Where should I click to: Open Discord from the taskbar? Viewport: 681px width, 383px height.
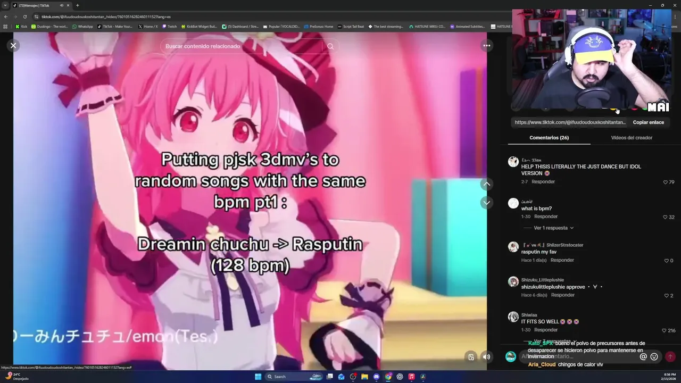point(376,377)
